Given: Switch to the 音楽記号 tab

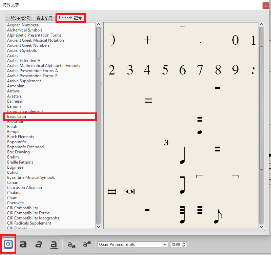Looking at the screenshot, I should click(44, 18).
